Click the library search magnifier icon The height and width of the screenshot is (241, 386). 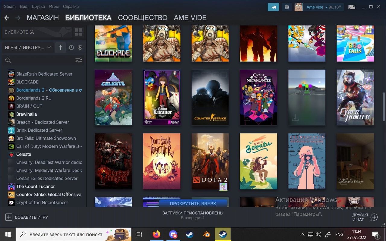(x=8, y=60)
